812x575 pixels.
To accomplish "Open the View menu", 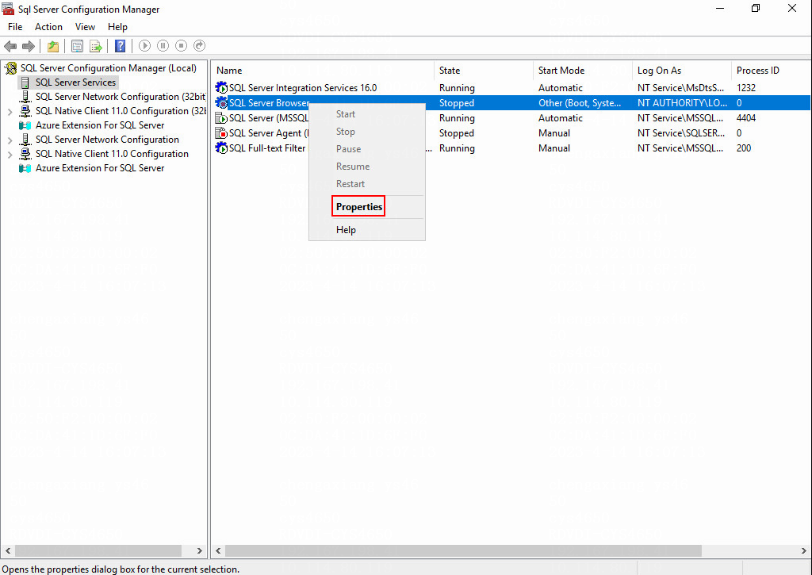I will click(85, 27).
